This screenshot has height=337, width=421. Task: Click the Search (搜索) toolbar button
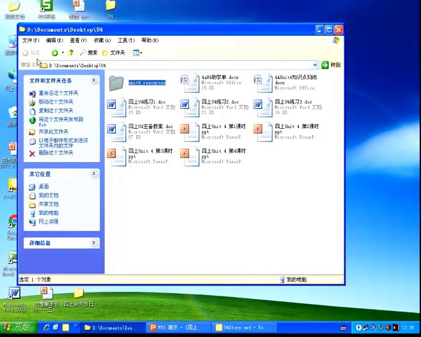89,53
